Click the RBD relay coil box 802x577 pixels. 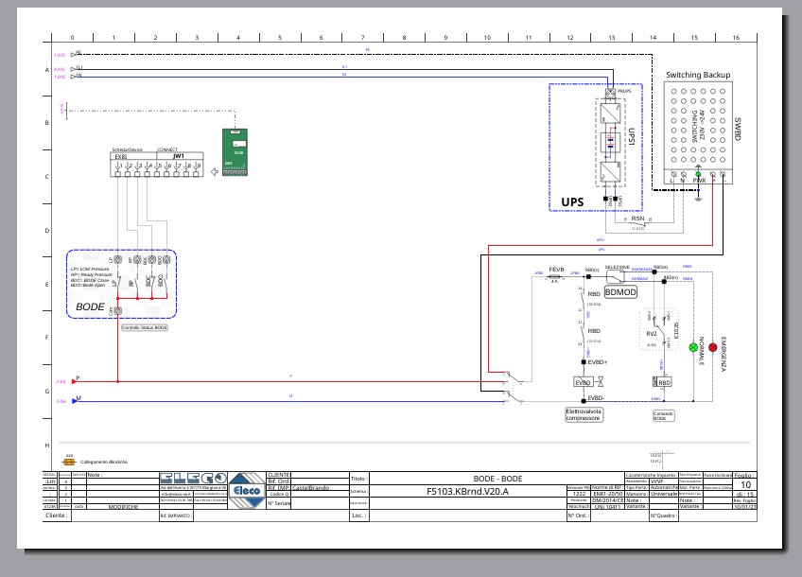tap(662, 382)
